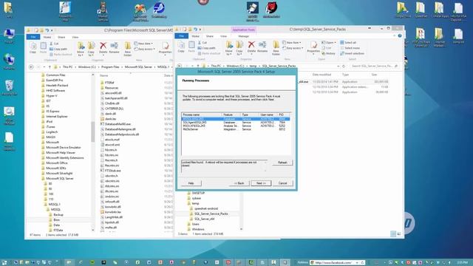Image resolution: width=473 pixels, height=266 pixels.
Task: Open Easy access dropdown in SQL_Server_Service_Packs window
Action: (293, 48)
